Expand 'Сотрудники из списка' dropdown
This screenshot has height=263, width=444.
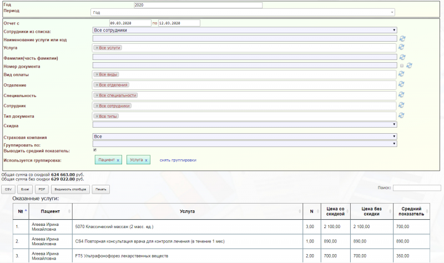click(x=245, y=30)
